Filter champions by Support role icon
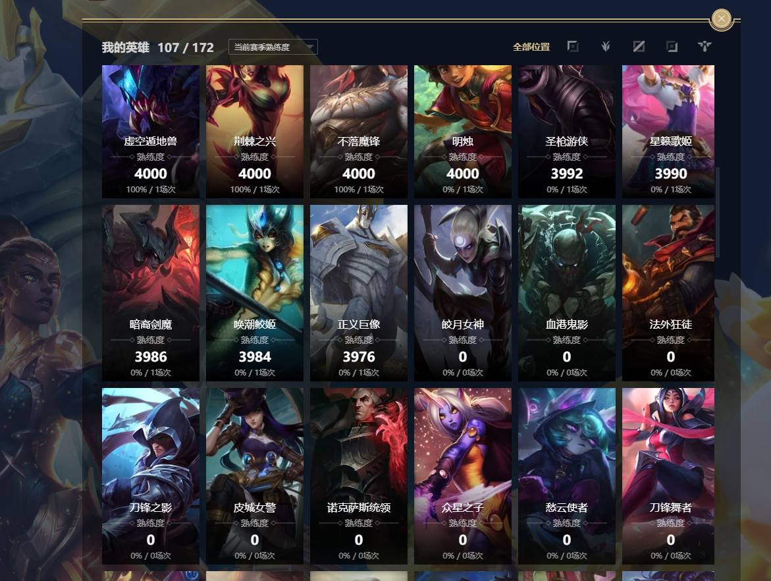This screenshot has width=771, height=581. [705, 46]
